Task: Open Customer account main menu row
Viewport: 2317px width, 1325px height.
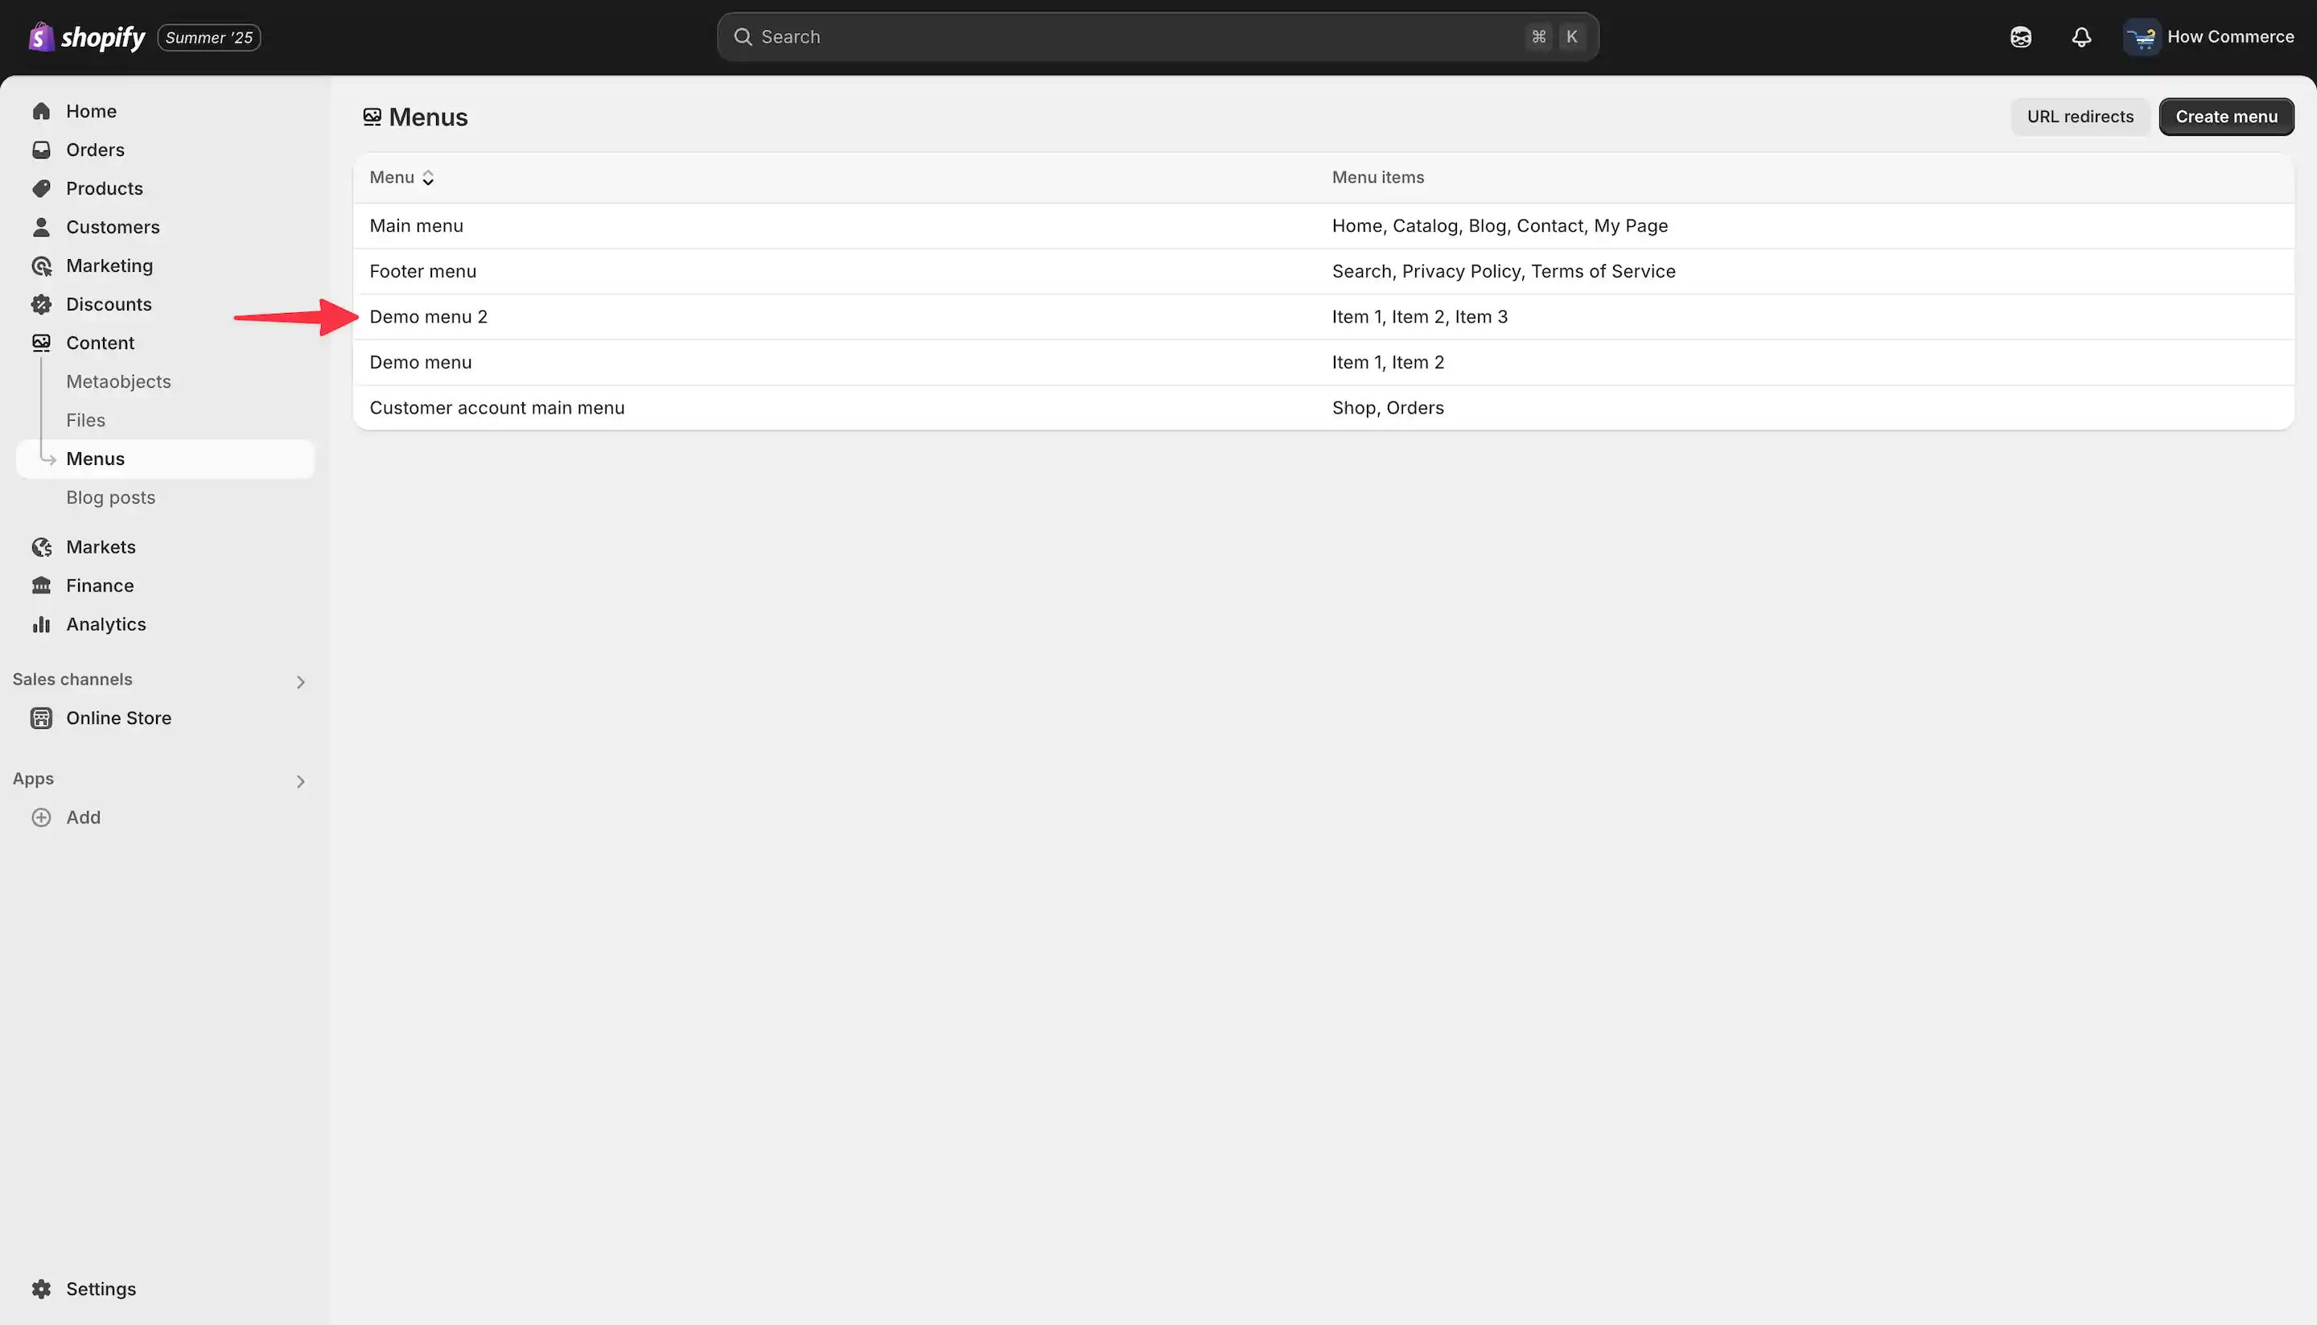Action: pyautogui.click(x=1323, y=408)
